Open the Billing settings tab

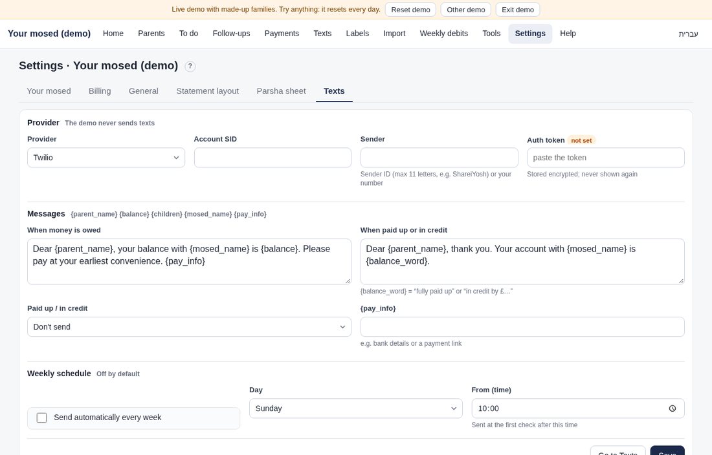(100, 91)
